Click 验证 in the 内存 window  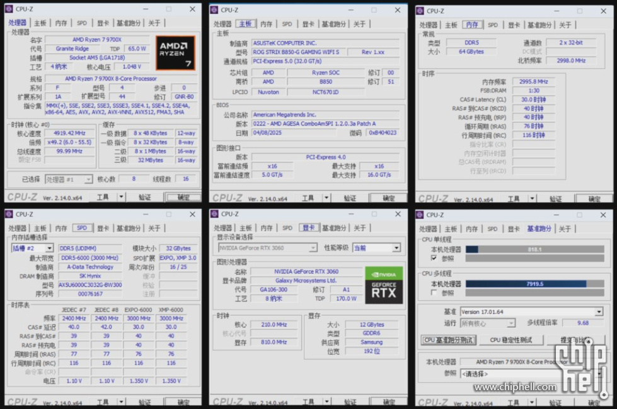(556, 199)
